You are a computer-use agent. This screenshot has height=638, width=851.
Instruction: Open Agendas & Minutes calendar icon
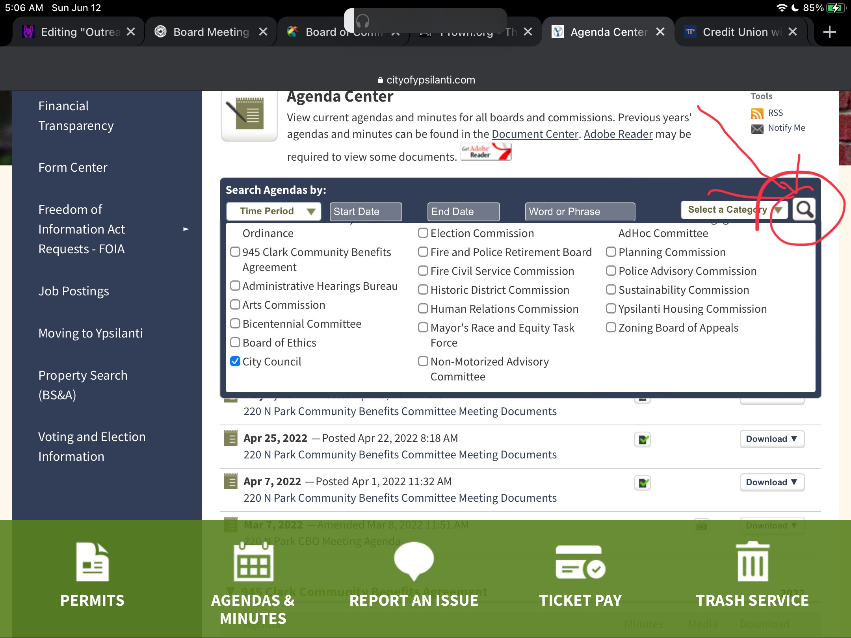point(253,562)
